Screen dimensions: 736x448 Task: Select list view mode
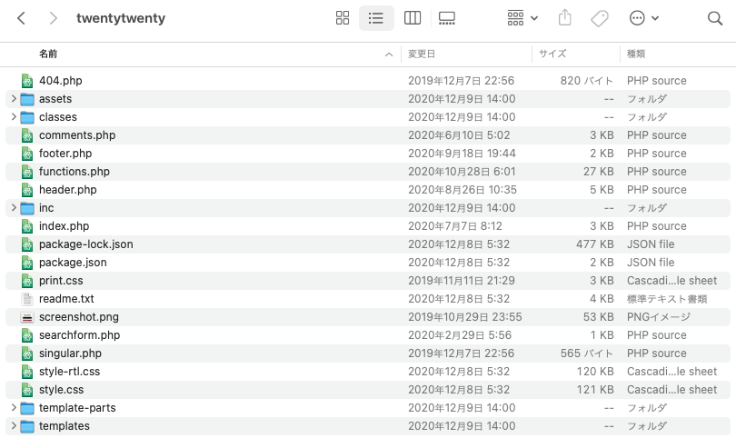[376, 18]
